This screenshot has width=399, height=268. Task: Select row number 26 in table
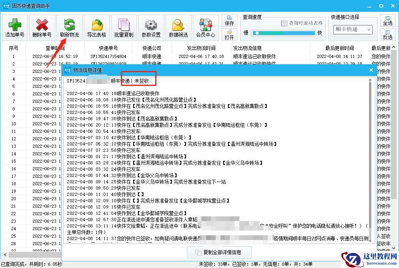point(13,244)
